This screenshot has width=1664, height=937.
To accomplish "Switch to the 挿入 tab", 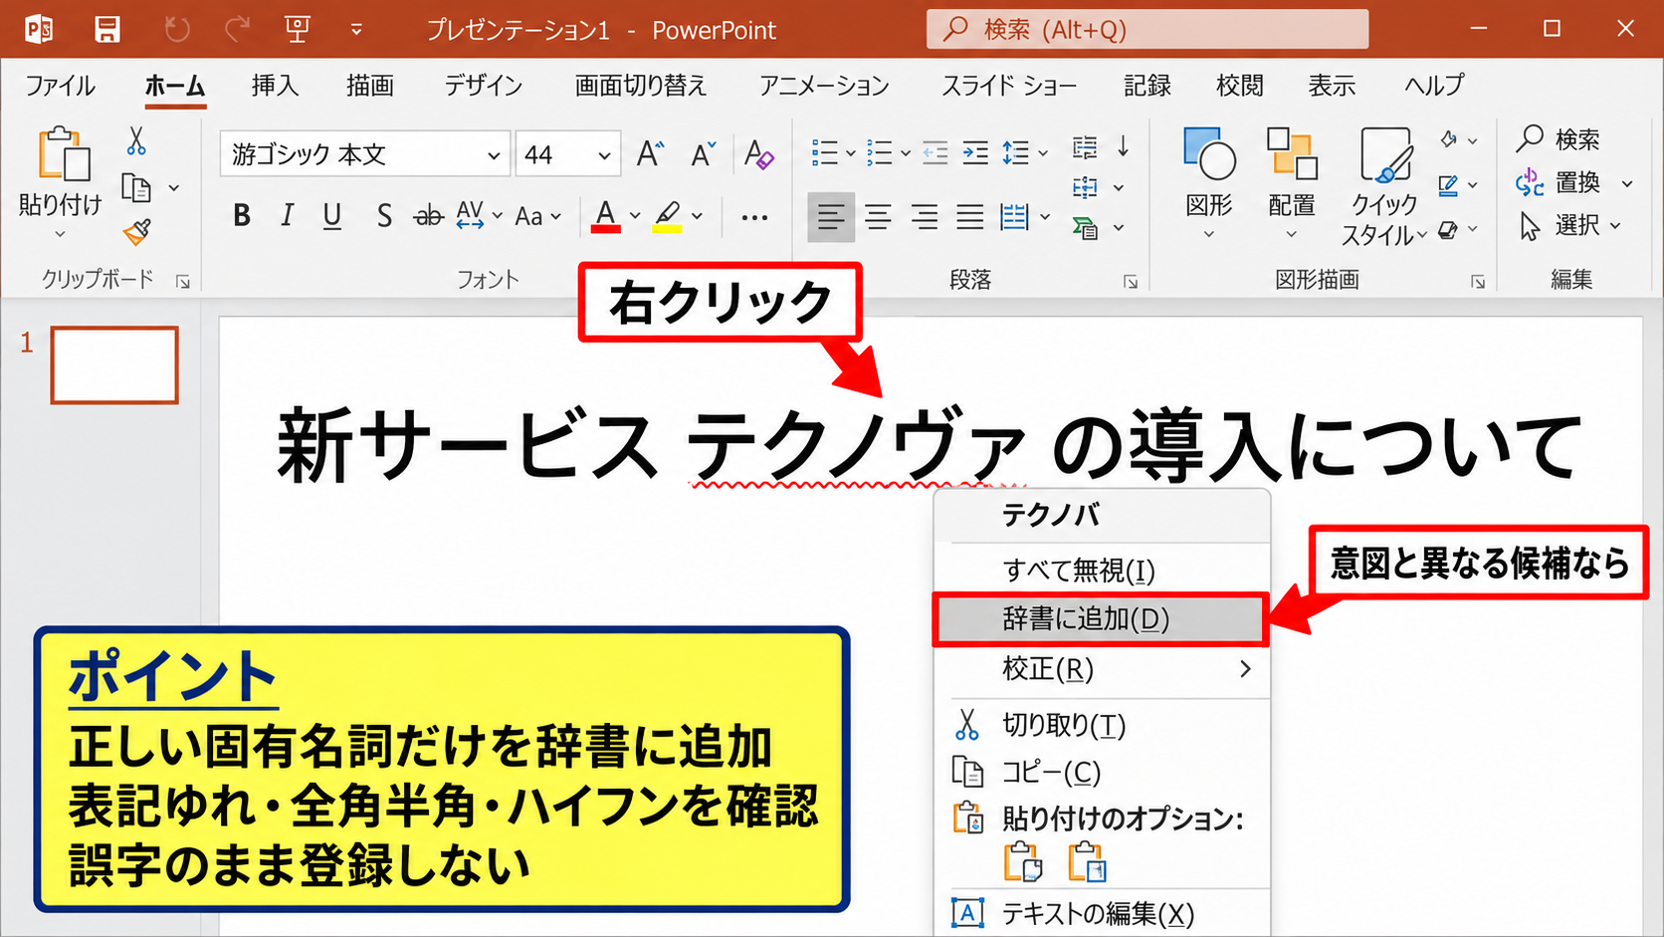I will tap(275, 86).
